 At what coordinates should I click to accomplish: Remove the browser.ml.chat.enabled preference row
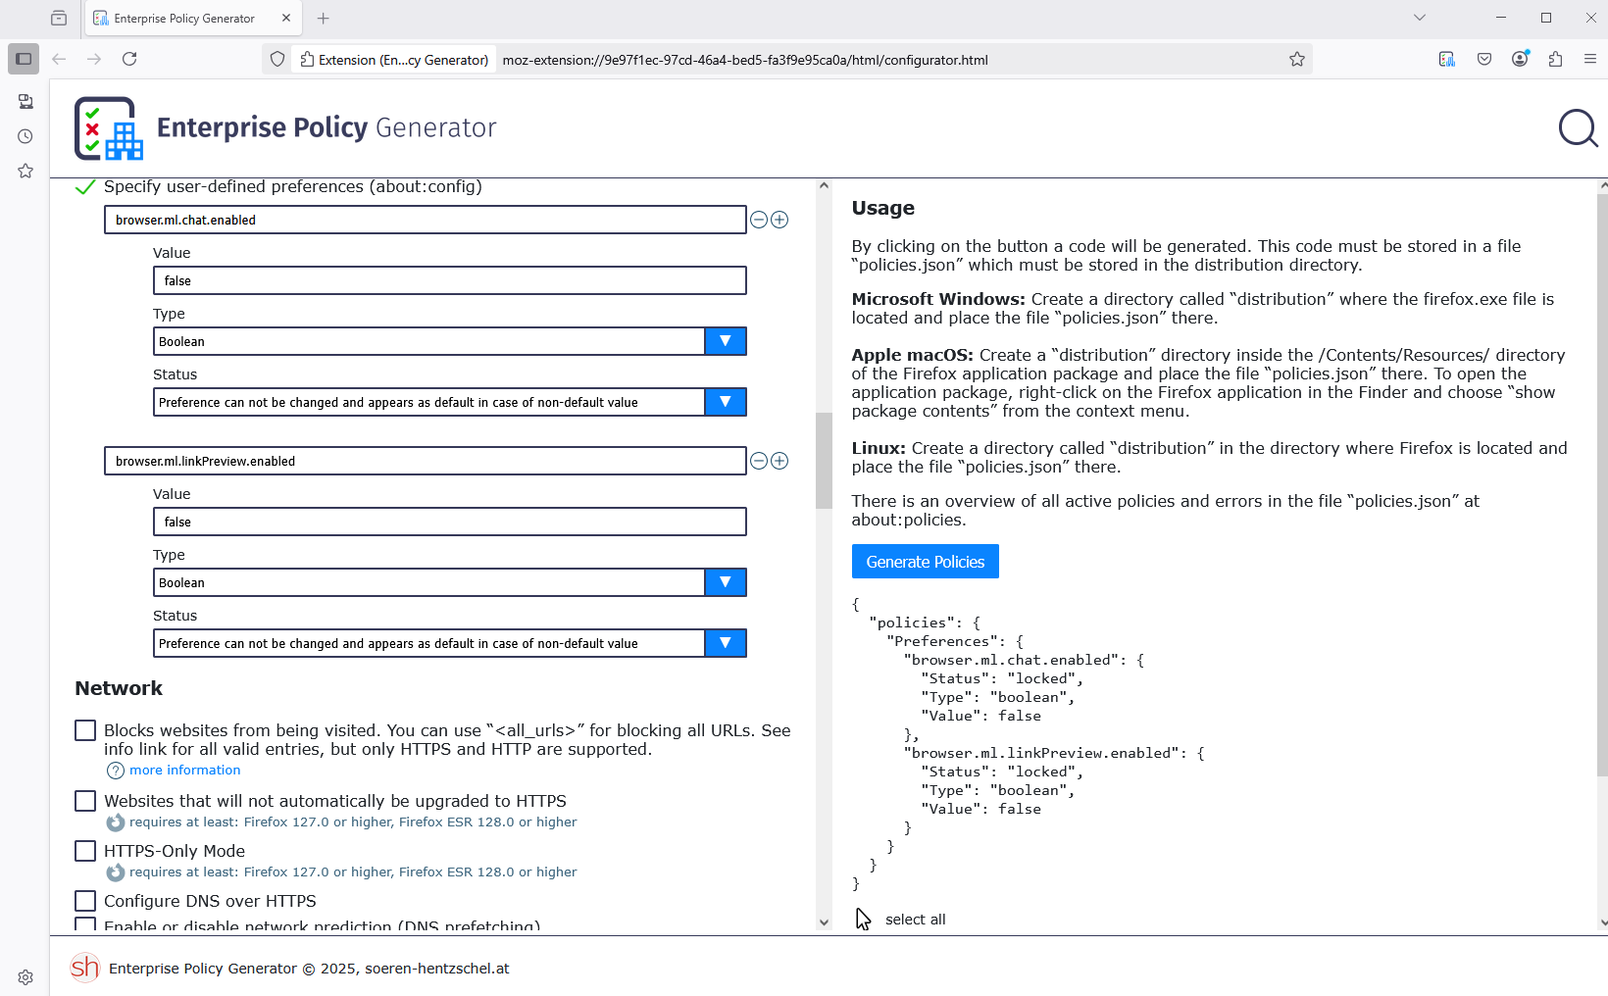759,220
